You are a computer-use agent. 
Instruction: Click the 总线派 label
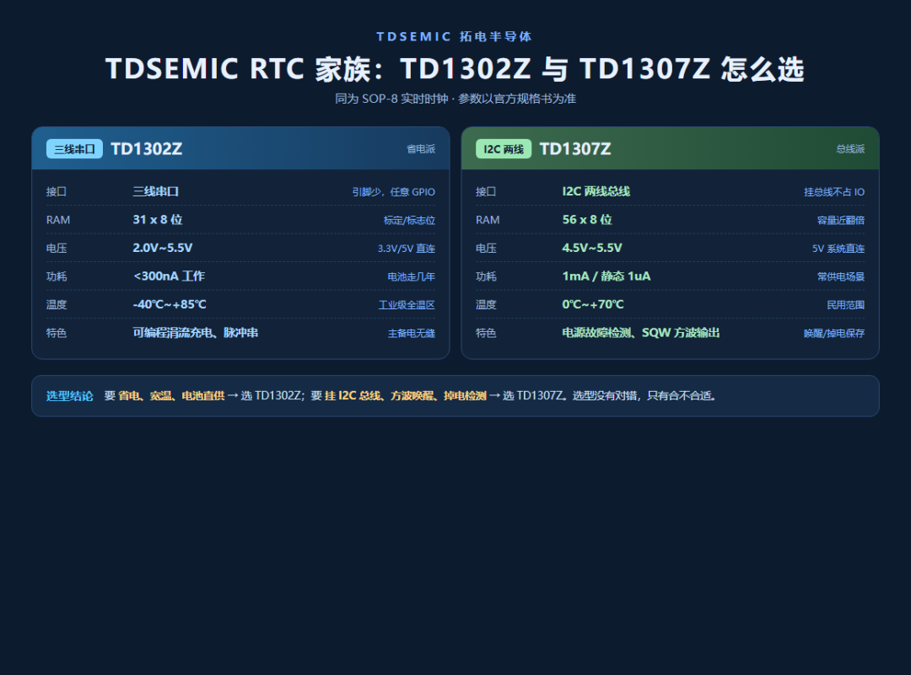(x=850, y=149)
